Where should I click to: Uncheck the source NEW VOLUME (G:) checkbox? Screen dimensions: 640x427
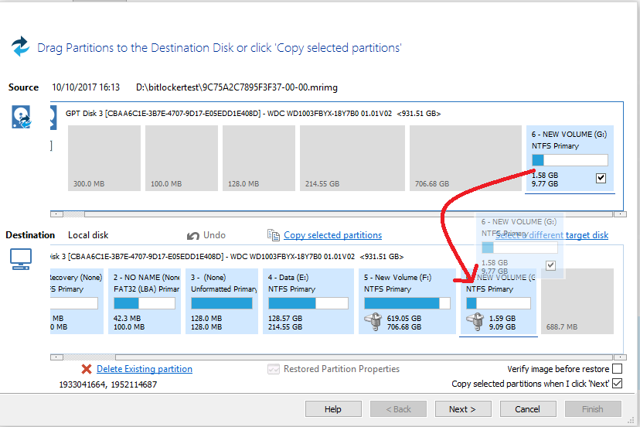point(601,178)
